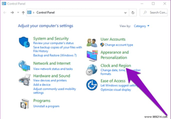Open User Accounts heading

(113, 39)
